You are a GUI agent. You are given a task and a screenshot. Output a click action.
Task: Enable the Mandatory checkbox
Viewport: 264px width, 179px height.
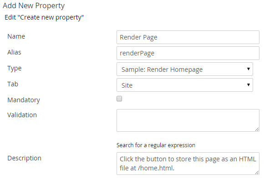point(119,99)
